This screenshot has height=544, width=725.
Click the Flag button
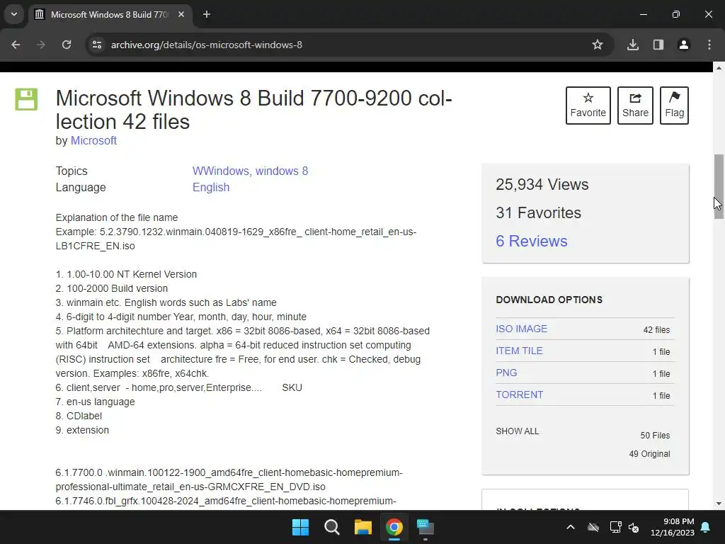(x=674, y=106)
